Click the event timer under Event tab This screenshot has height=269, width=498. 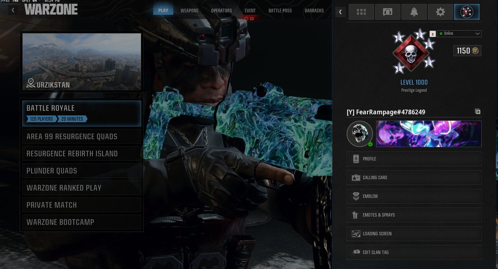point(249,19)
